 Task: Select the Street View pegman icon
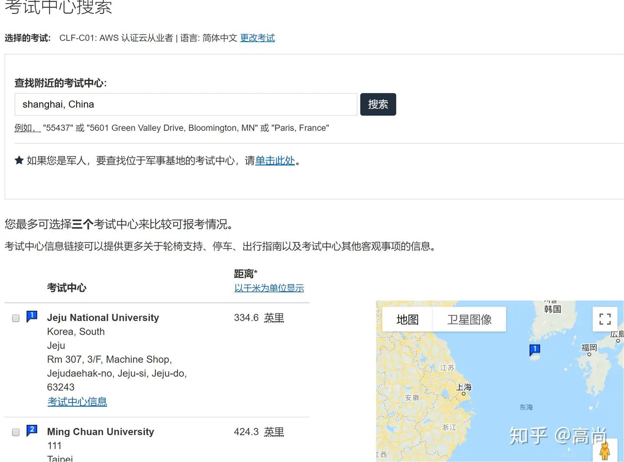(605, 451)
